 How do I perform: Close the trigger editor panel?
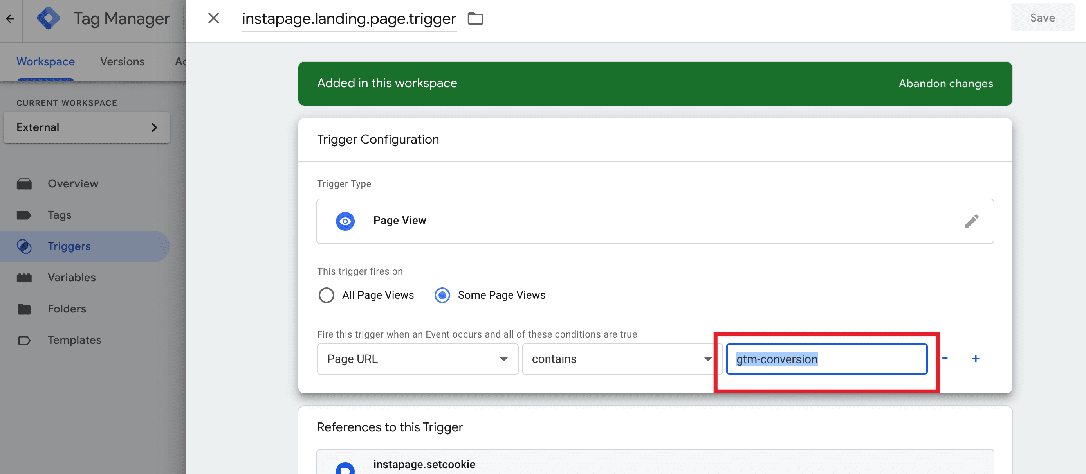click(x=214, y=18)
